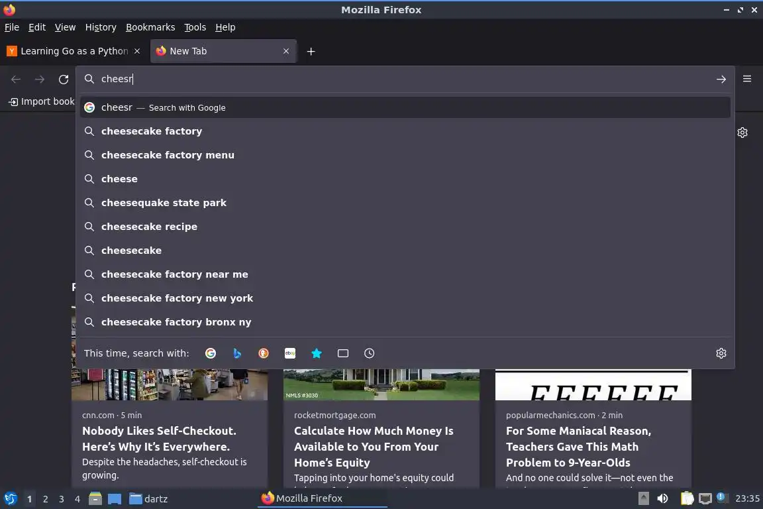Search in Bookmarks star icon
Screen dimensions: 763x509
[x=317, y=353]
